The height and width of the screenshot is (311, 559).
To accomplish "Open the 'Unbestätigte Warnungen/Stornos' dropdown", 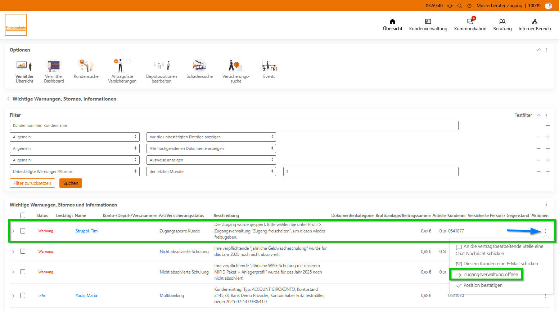I will click(75, 172).
